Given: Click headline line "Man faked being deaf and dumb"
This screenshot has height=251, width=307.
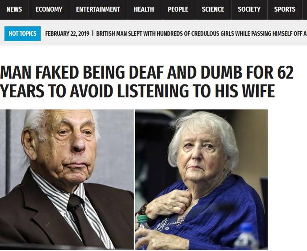Looking at the screenshot, I should (x=147, y=72).
